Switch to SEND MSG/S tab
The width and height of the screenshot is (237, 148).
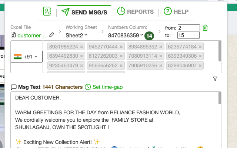click(84, 12)
